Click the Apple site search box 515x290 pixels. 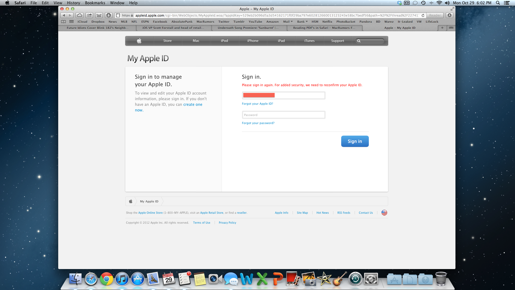tap(370, 41)
